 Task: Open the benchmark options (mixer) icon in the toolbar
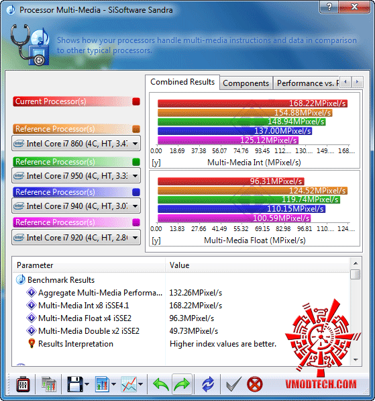[x=23, y=384]
